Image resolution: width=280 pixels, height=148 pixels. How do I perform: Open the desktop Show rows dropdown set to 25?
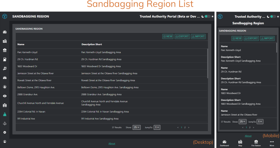click(136, 127)
